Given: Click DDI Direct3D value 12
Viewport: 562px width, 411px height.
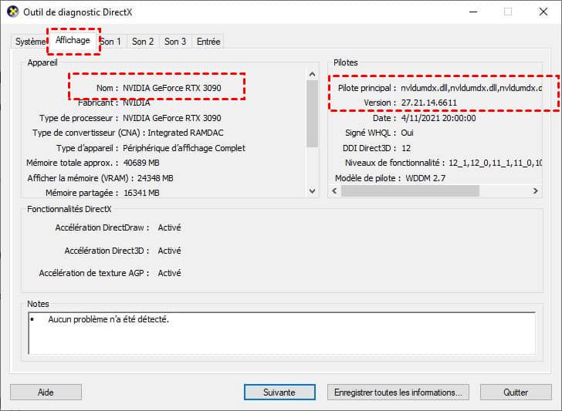Looking at the screenshot, I should 406,148.
